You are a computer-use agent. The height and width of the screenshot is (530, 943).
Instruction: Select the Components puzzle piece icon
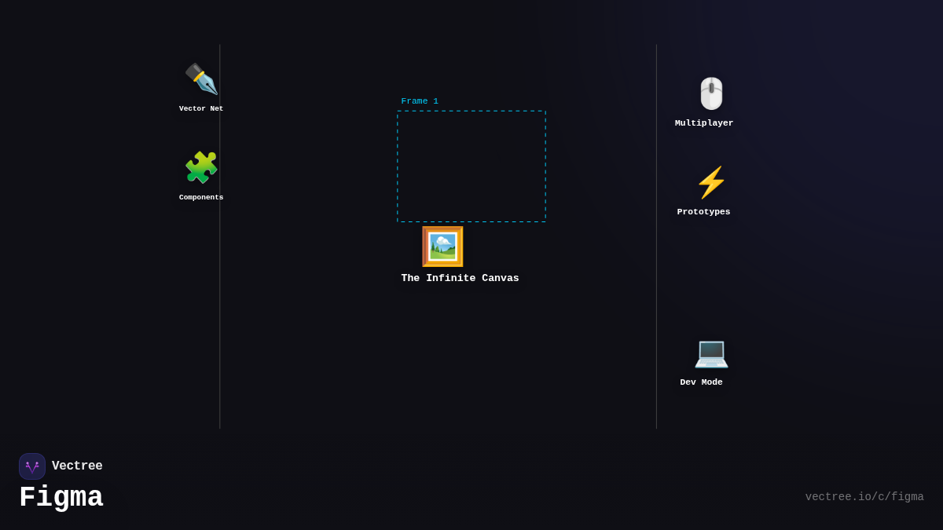click(x=201, y=167)
